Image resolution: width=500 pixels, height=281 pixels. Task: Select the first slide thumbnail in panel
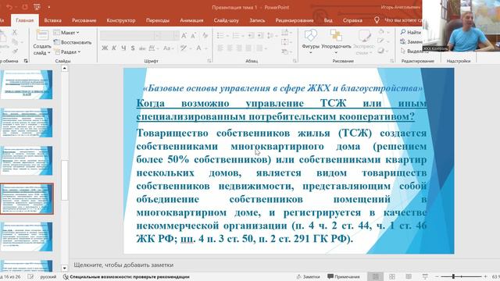(27, 85)
